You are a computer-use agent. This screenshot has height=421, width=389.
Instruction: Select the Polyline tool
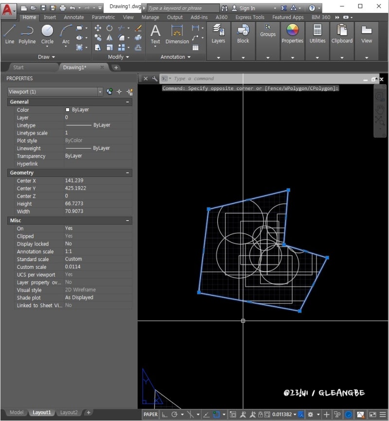coord(27,34)
